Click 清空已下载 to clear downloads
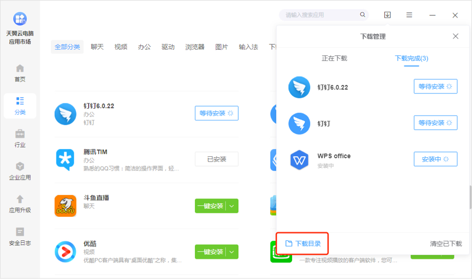 [446, 244]
